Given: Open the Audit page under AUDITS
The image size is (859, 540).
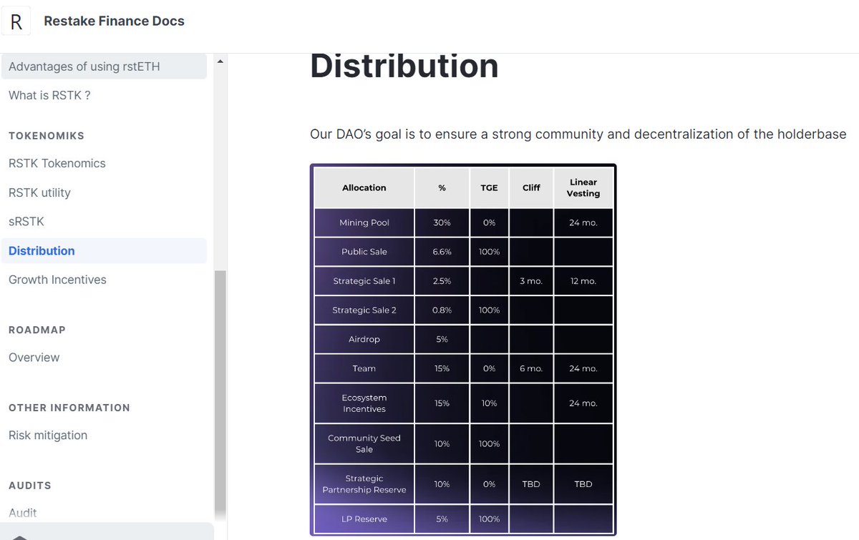Looking at the screenshot, I should pos(22,513).
